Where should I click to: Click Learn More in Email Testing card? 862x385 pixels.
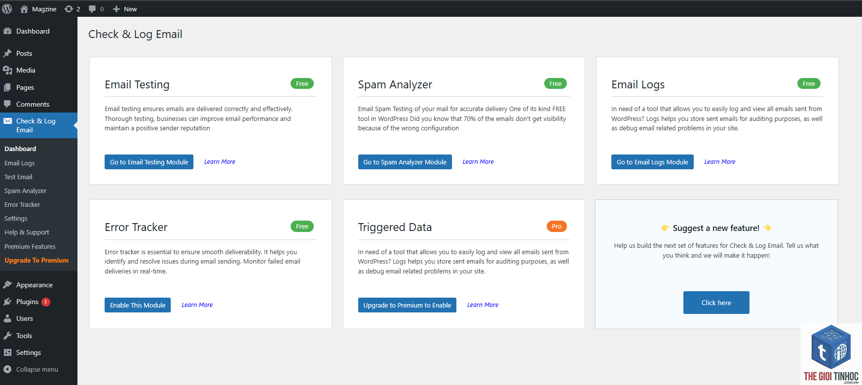pos(220,161)
